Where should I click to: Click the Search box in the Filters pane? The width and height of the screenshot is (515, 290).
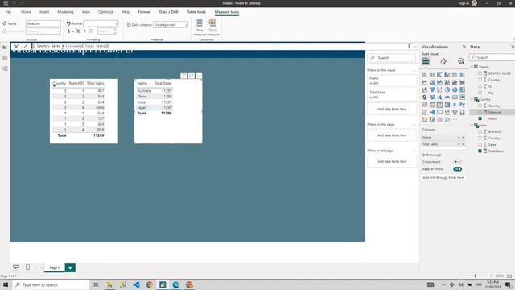click(392, 58)
